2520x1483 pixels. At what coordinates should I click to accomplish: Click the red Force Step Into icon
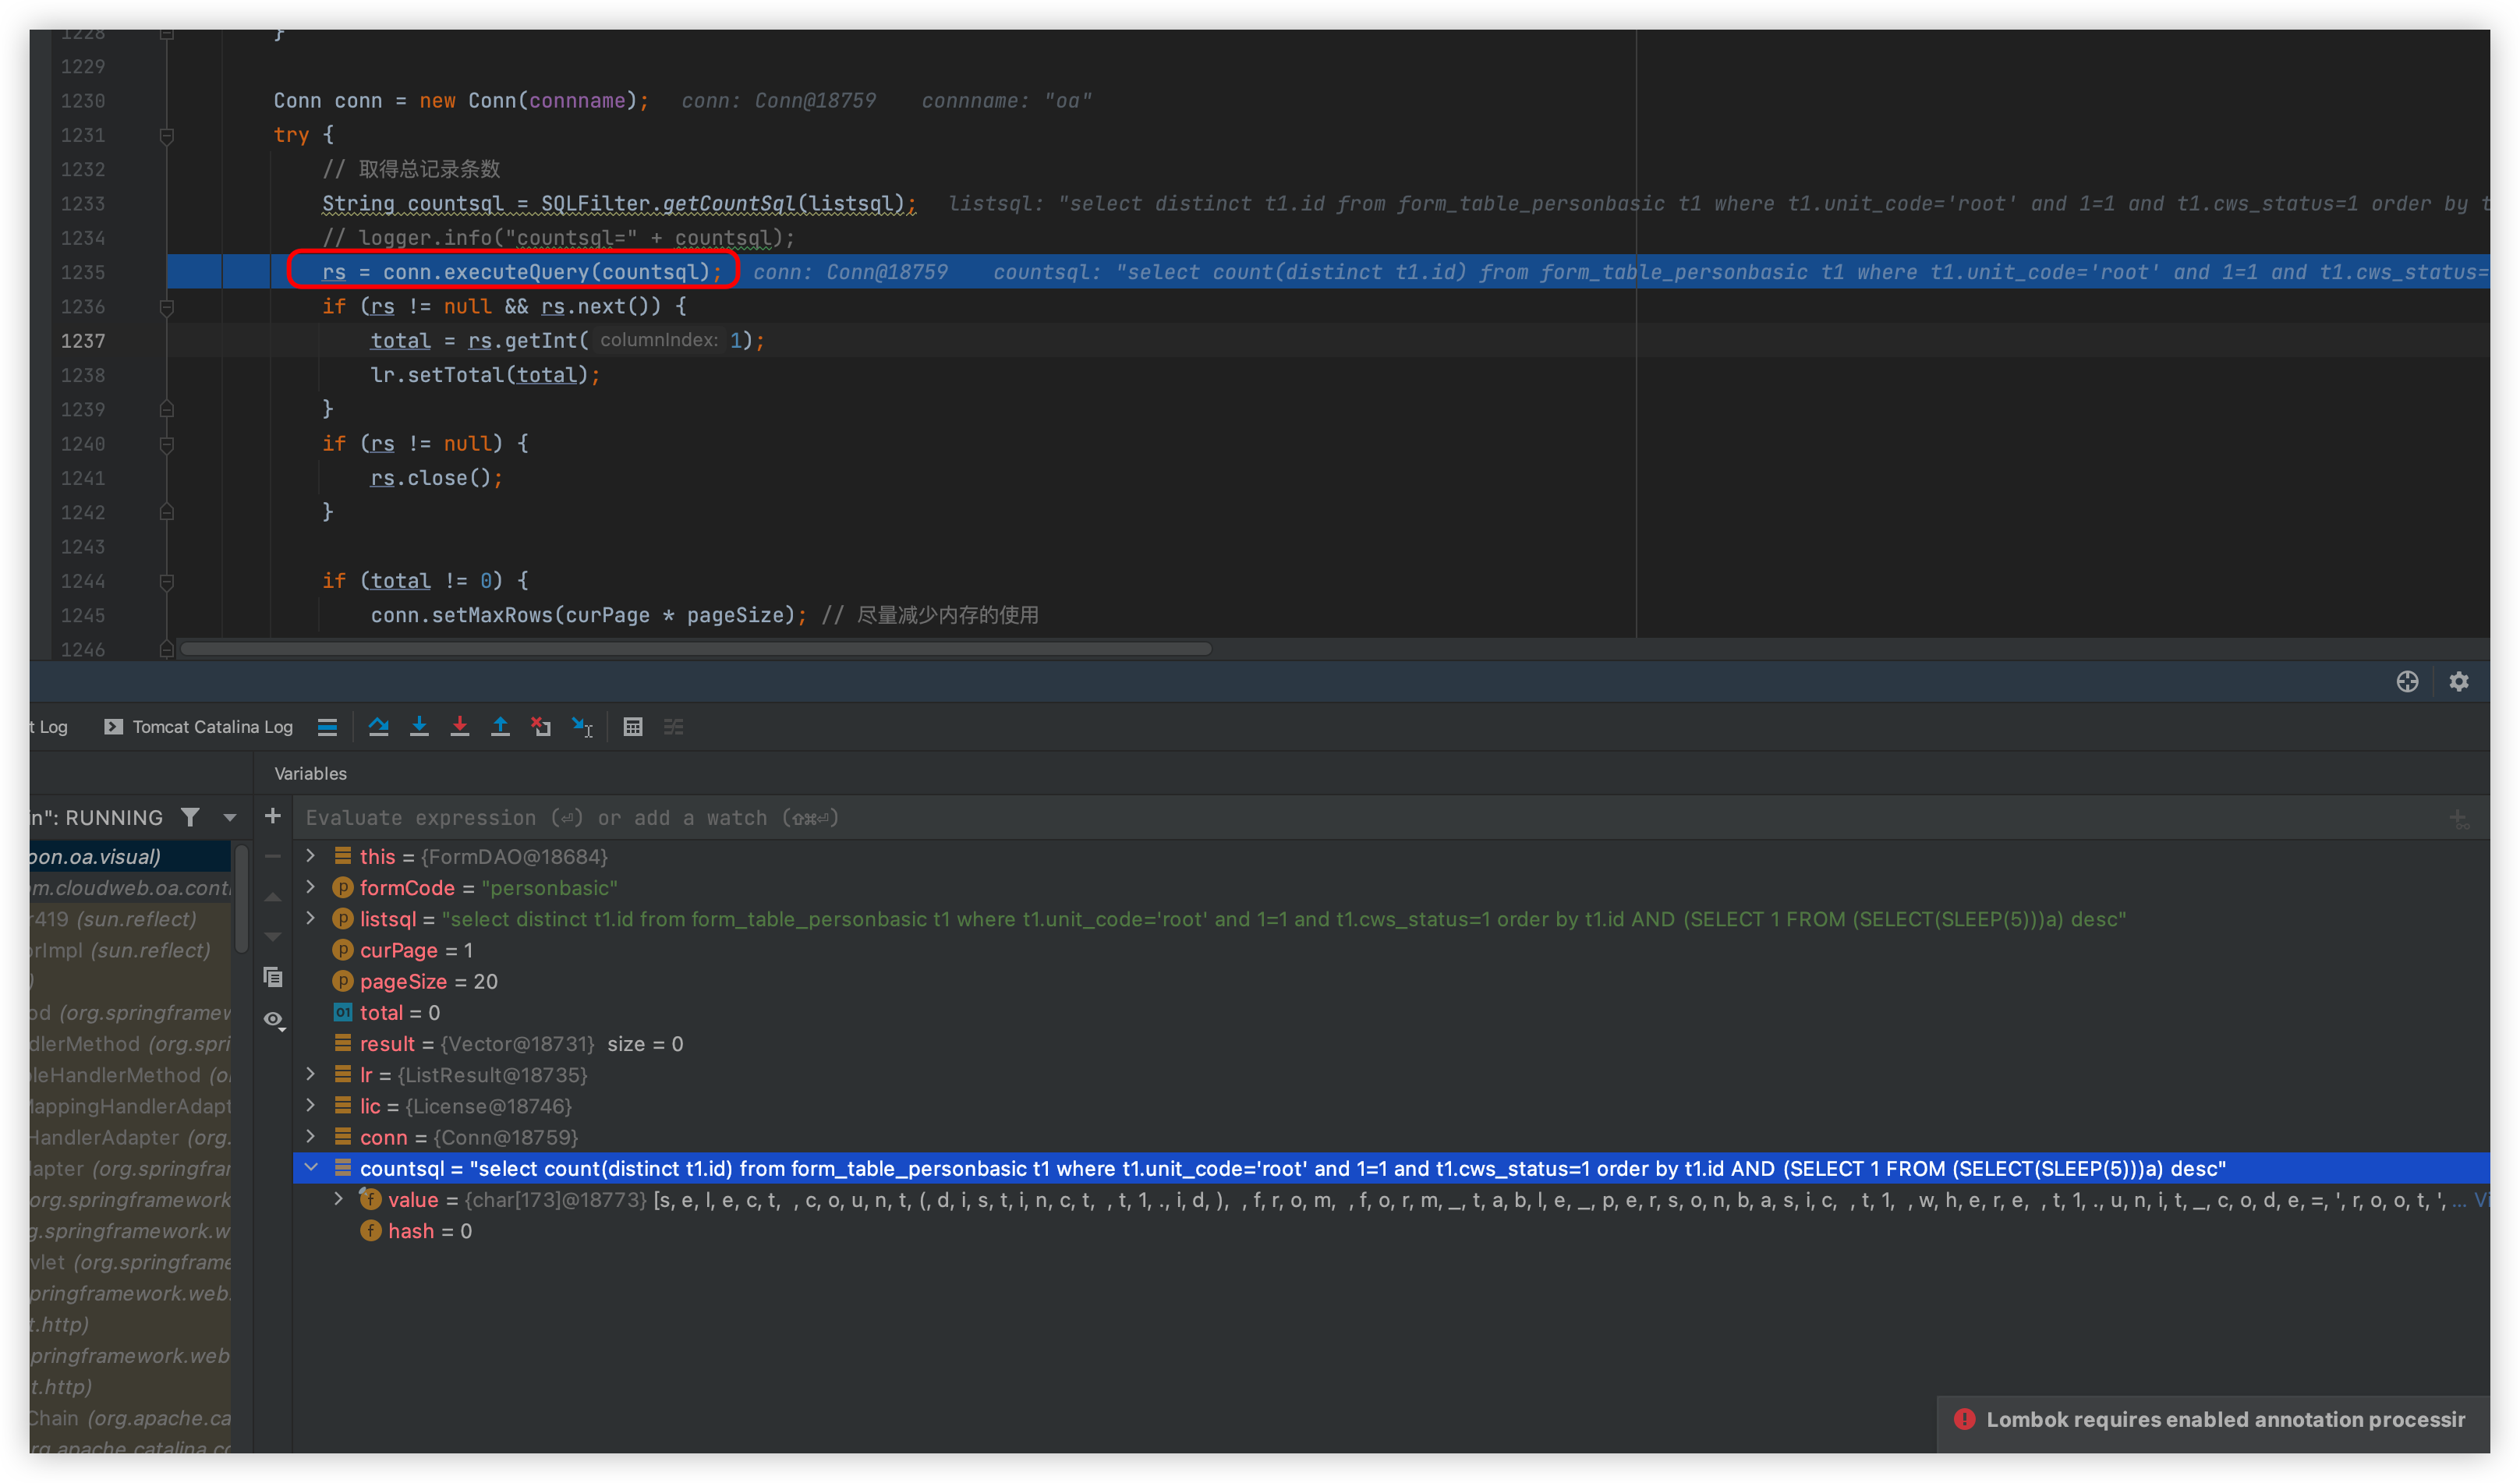point(460,727)
